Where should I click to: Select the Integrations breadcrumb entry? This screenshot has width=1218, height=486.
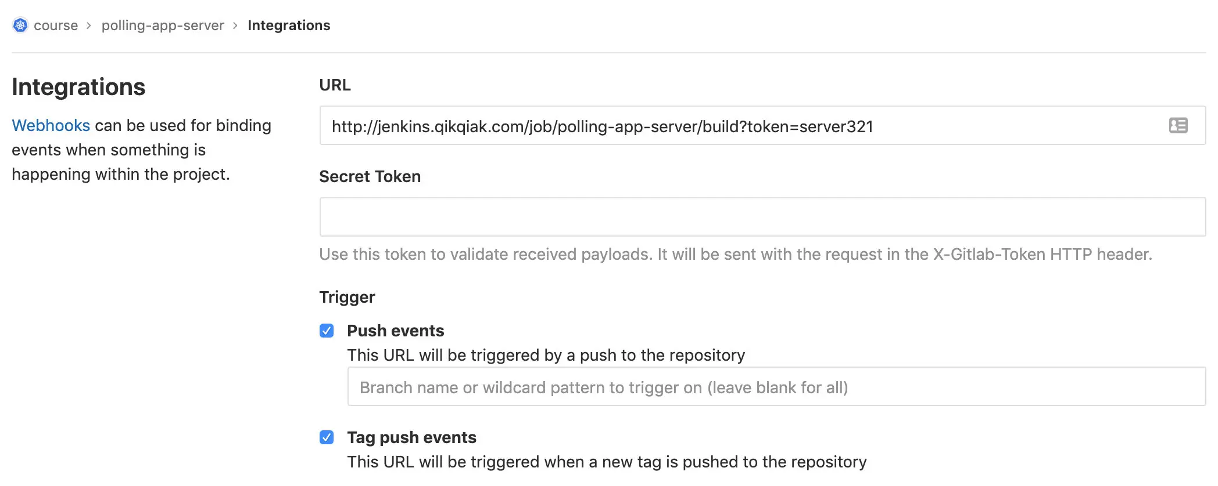pos(289,25)
